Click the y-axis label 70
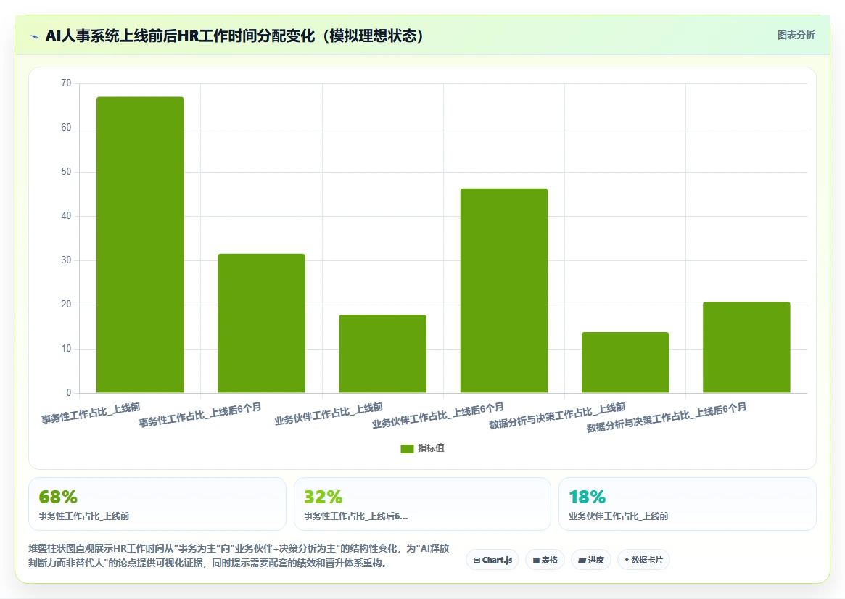 (66, 83)
